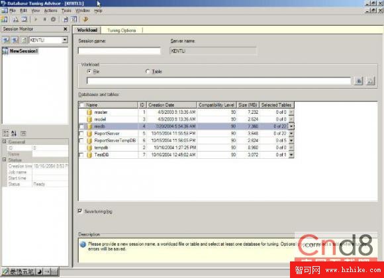384x278 pixels.
Task: Click the application icon left of File menu
Action: click(4, 11)
